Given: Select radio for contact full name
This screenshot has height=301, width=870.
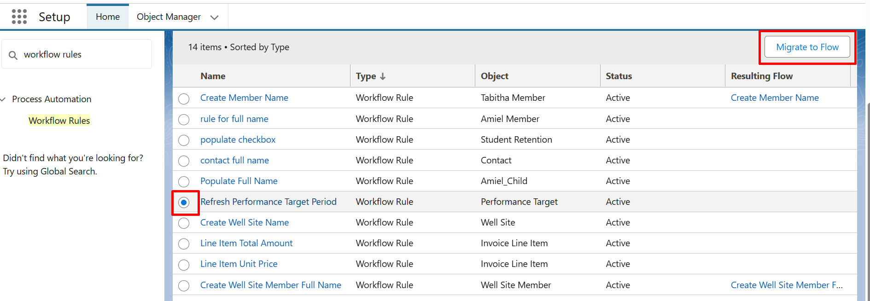Looking at the screenshot, I should click(x=184, y=161).
